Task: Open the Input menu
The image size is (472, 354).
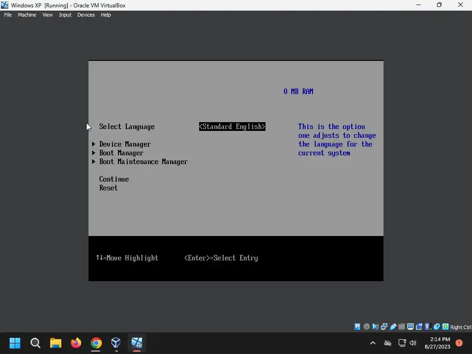Action: (65, 15)
